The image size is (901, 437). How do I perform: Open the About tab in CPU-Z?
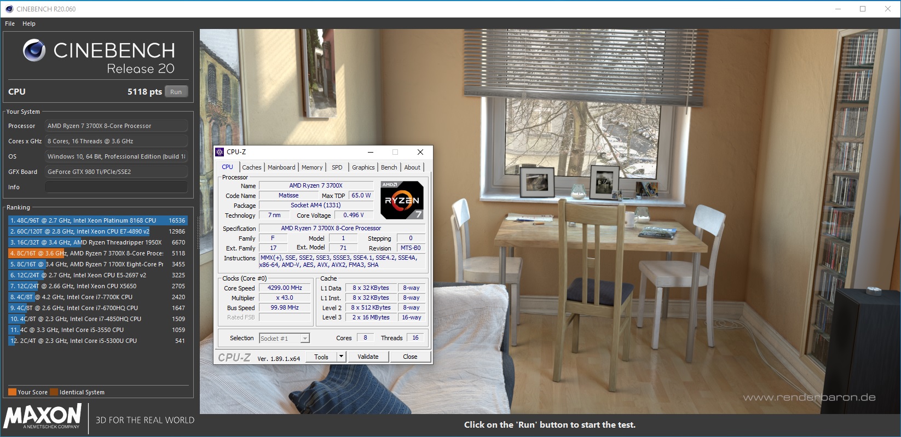click(412, 167)
